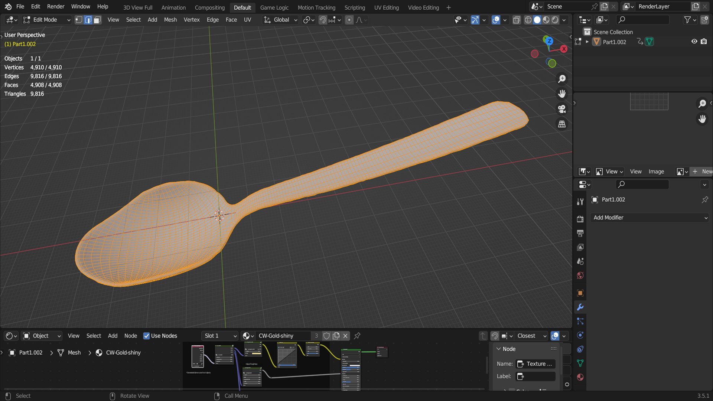
Task: Toggle the Use Nodes checkbox
Action: point(146,336)
